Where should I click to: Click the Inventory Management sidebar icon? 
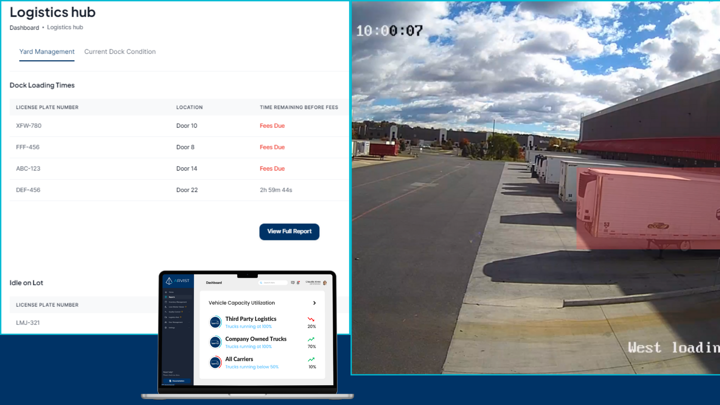[x=165, y=302]
